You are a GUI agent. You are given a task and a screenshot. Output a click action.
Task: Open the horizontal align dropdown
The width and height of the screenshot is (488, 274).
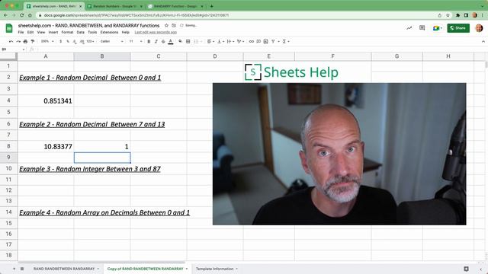click(x=210, y=41)
